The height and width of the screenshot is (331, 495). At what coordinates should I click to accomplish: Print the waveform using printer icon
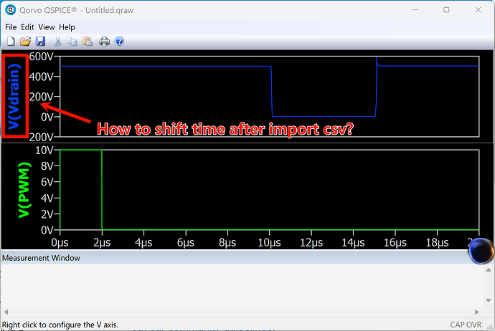tap(105, 42)
